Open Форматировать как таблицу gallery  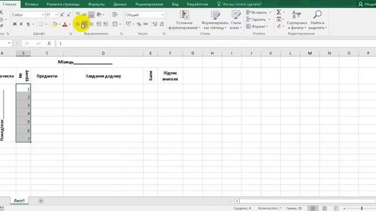[x=215, y=20]
